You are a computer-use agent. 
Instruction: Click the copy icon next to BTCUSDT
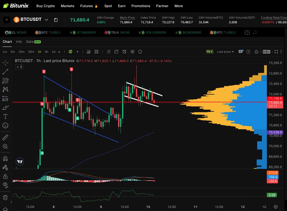click(x=56, y=20)
